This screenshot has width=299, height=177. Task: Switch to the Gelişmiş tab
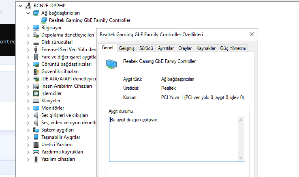[x=126, y=48]
